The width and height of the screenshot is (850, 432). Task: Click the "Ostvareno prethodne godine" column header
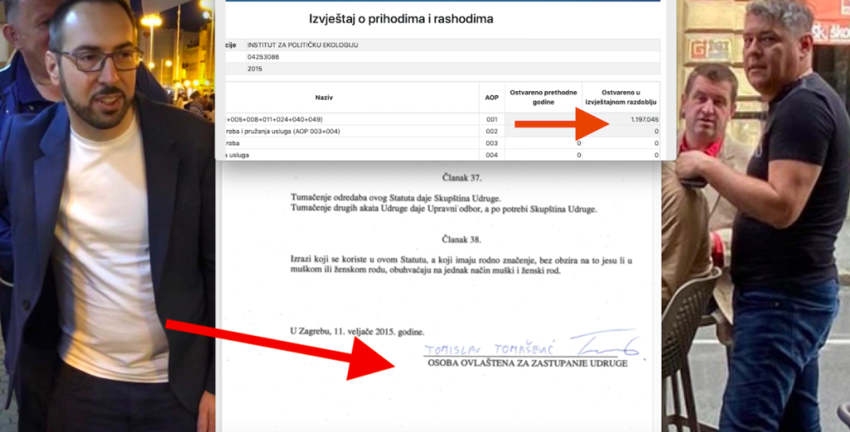coord(543,98)
